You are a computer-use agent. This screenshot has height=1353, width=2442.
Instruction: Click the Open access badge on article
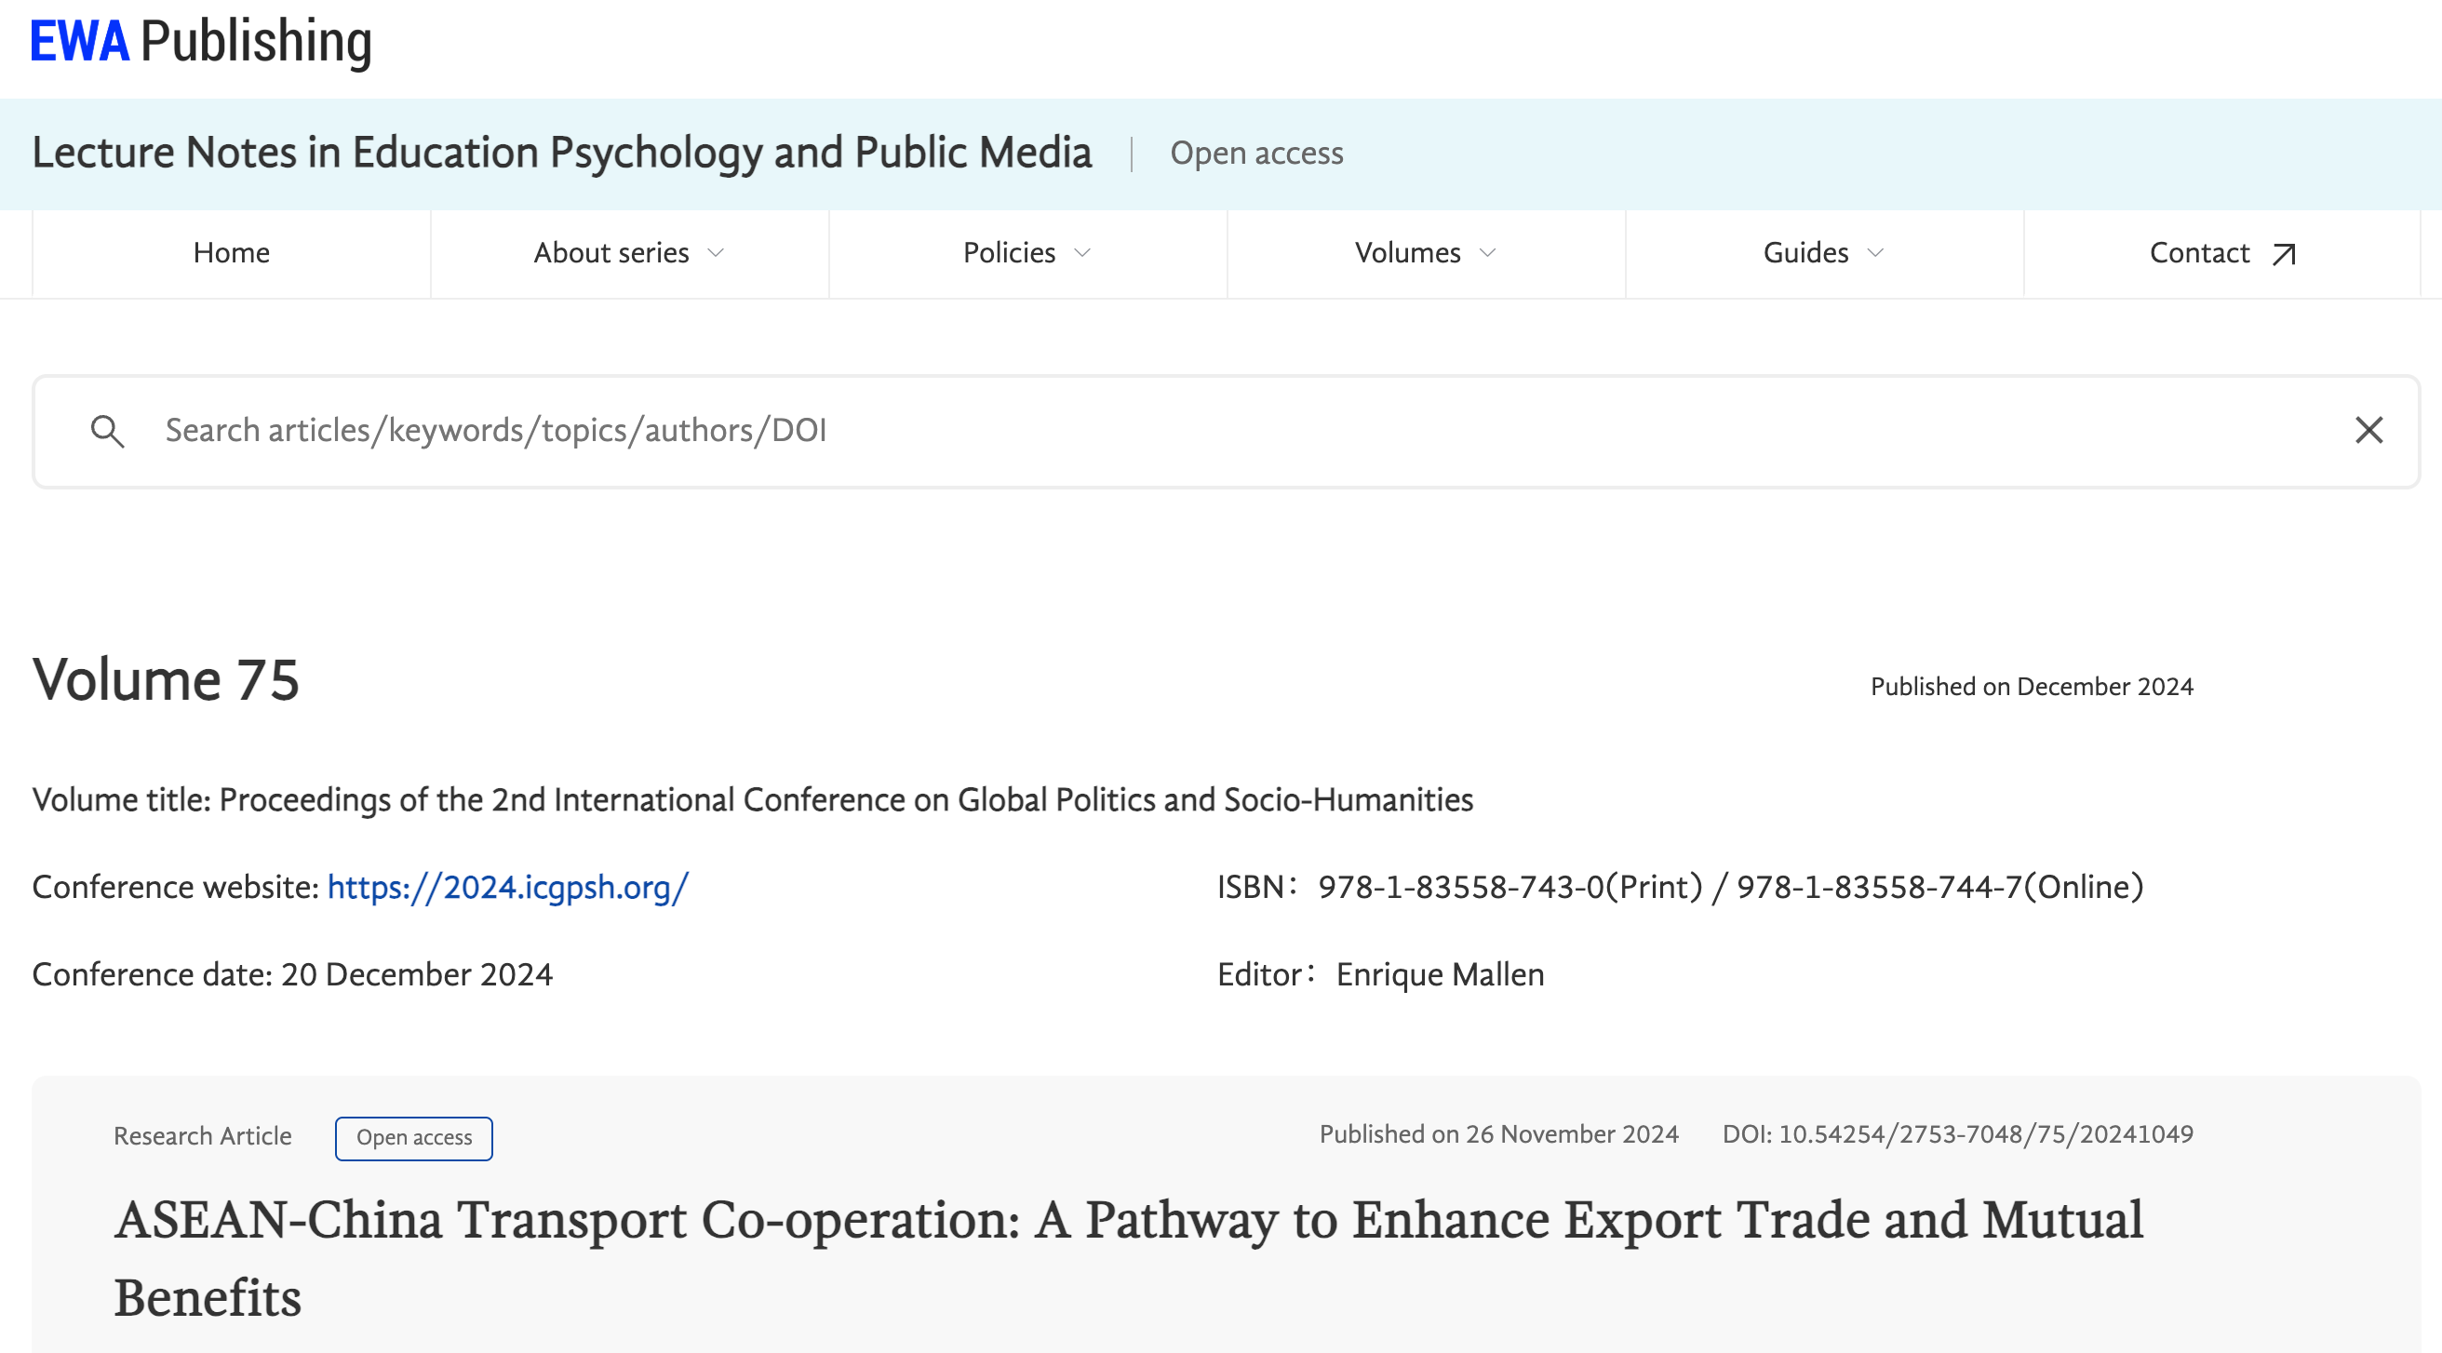pos(413,1138)
